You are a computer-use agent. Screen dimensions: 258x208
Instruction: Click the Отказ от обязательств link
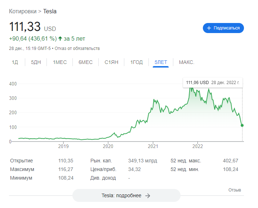tap(77, 48)
